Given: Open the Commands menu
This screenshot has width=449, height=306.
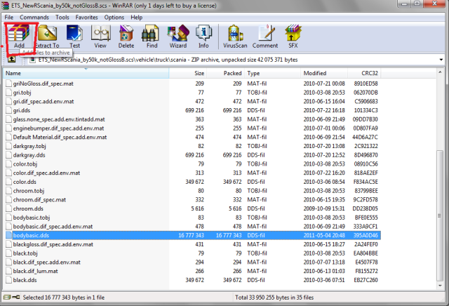Looking at the screenshot, I should pos(34,18).
